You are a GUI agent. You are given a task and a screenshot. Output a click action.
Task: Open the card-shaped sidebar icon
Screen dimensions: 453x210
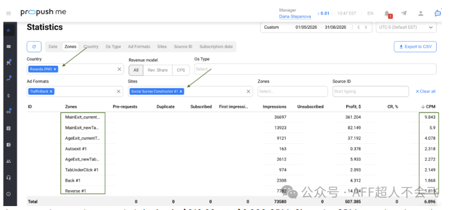click(8, 47)
